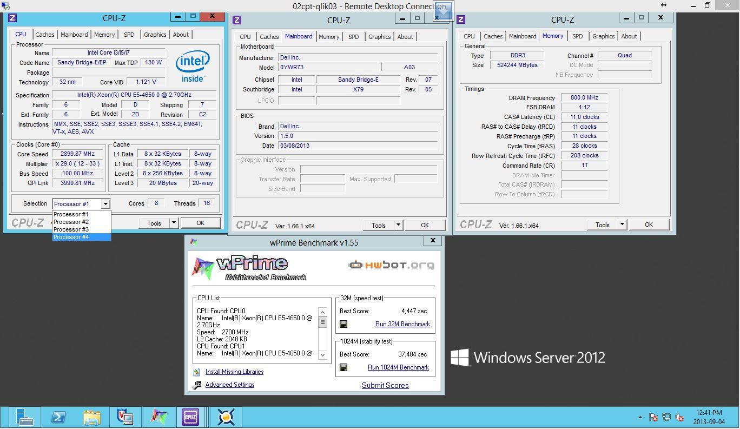
Task: Open Advanced Settings link in wPrime
Action: 230,385
